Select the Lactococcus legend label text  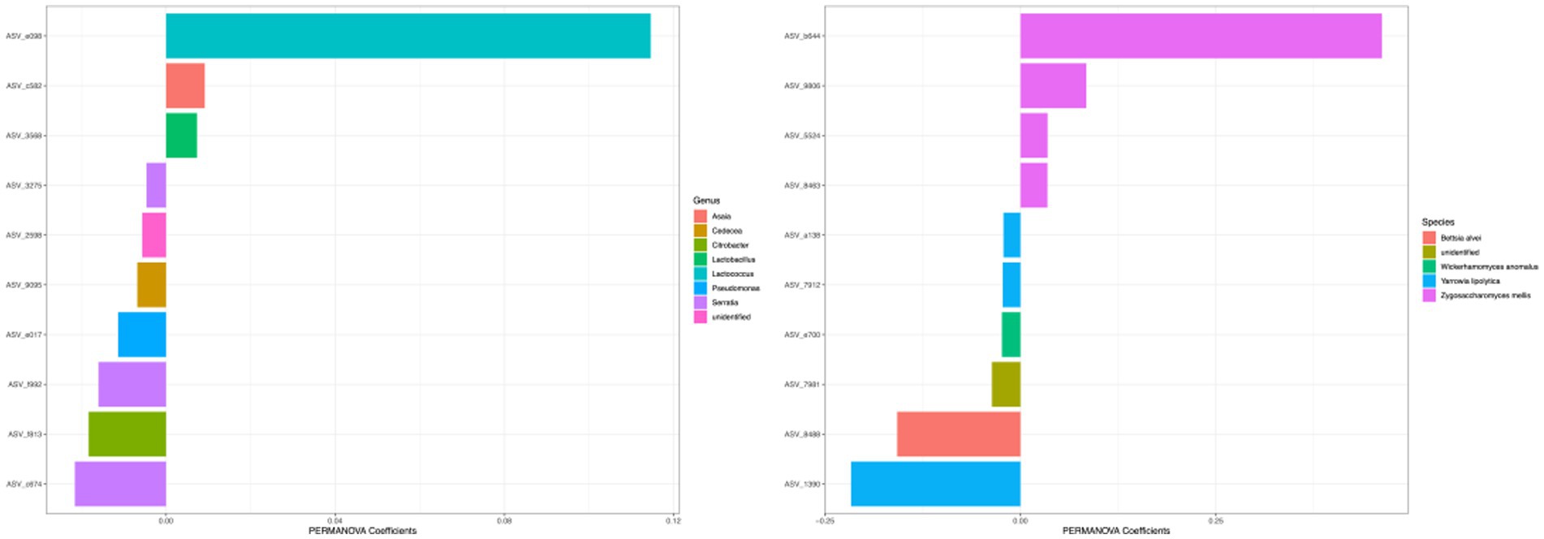[x=733, y=274]
